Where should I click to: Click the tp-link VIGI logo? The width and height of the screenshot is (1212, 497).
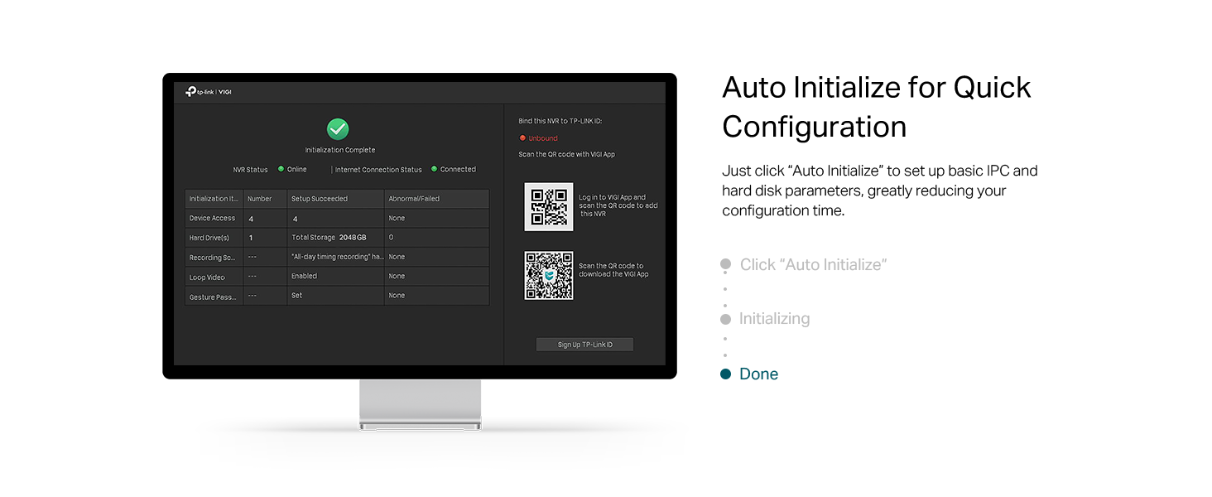[209, 92]
